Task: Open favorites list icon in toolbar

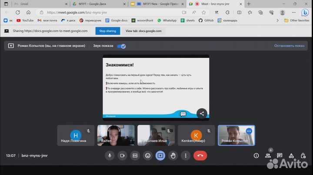Action: pos(250,12)
